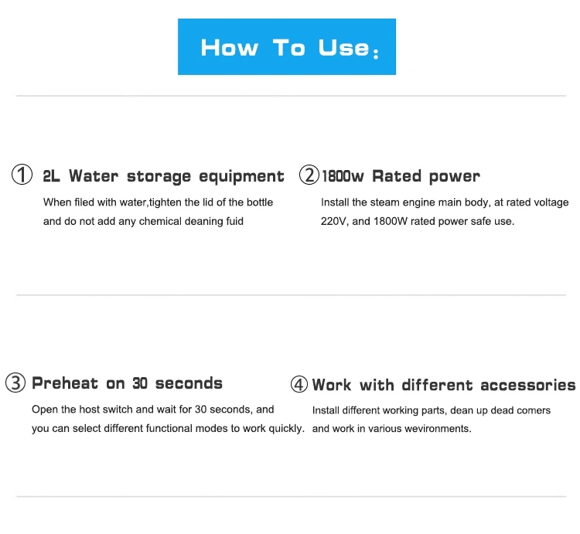Click the divider line below the banner

point(290,97)
